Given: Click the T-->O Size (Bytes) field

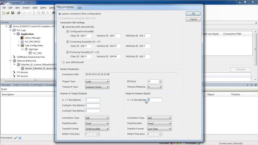Looking at the screenshot, I should 155,100.
